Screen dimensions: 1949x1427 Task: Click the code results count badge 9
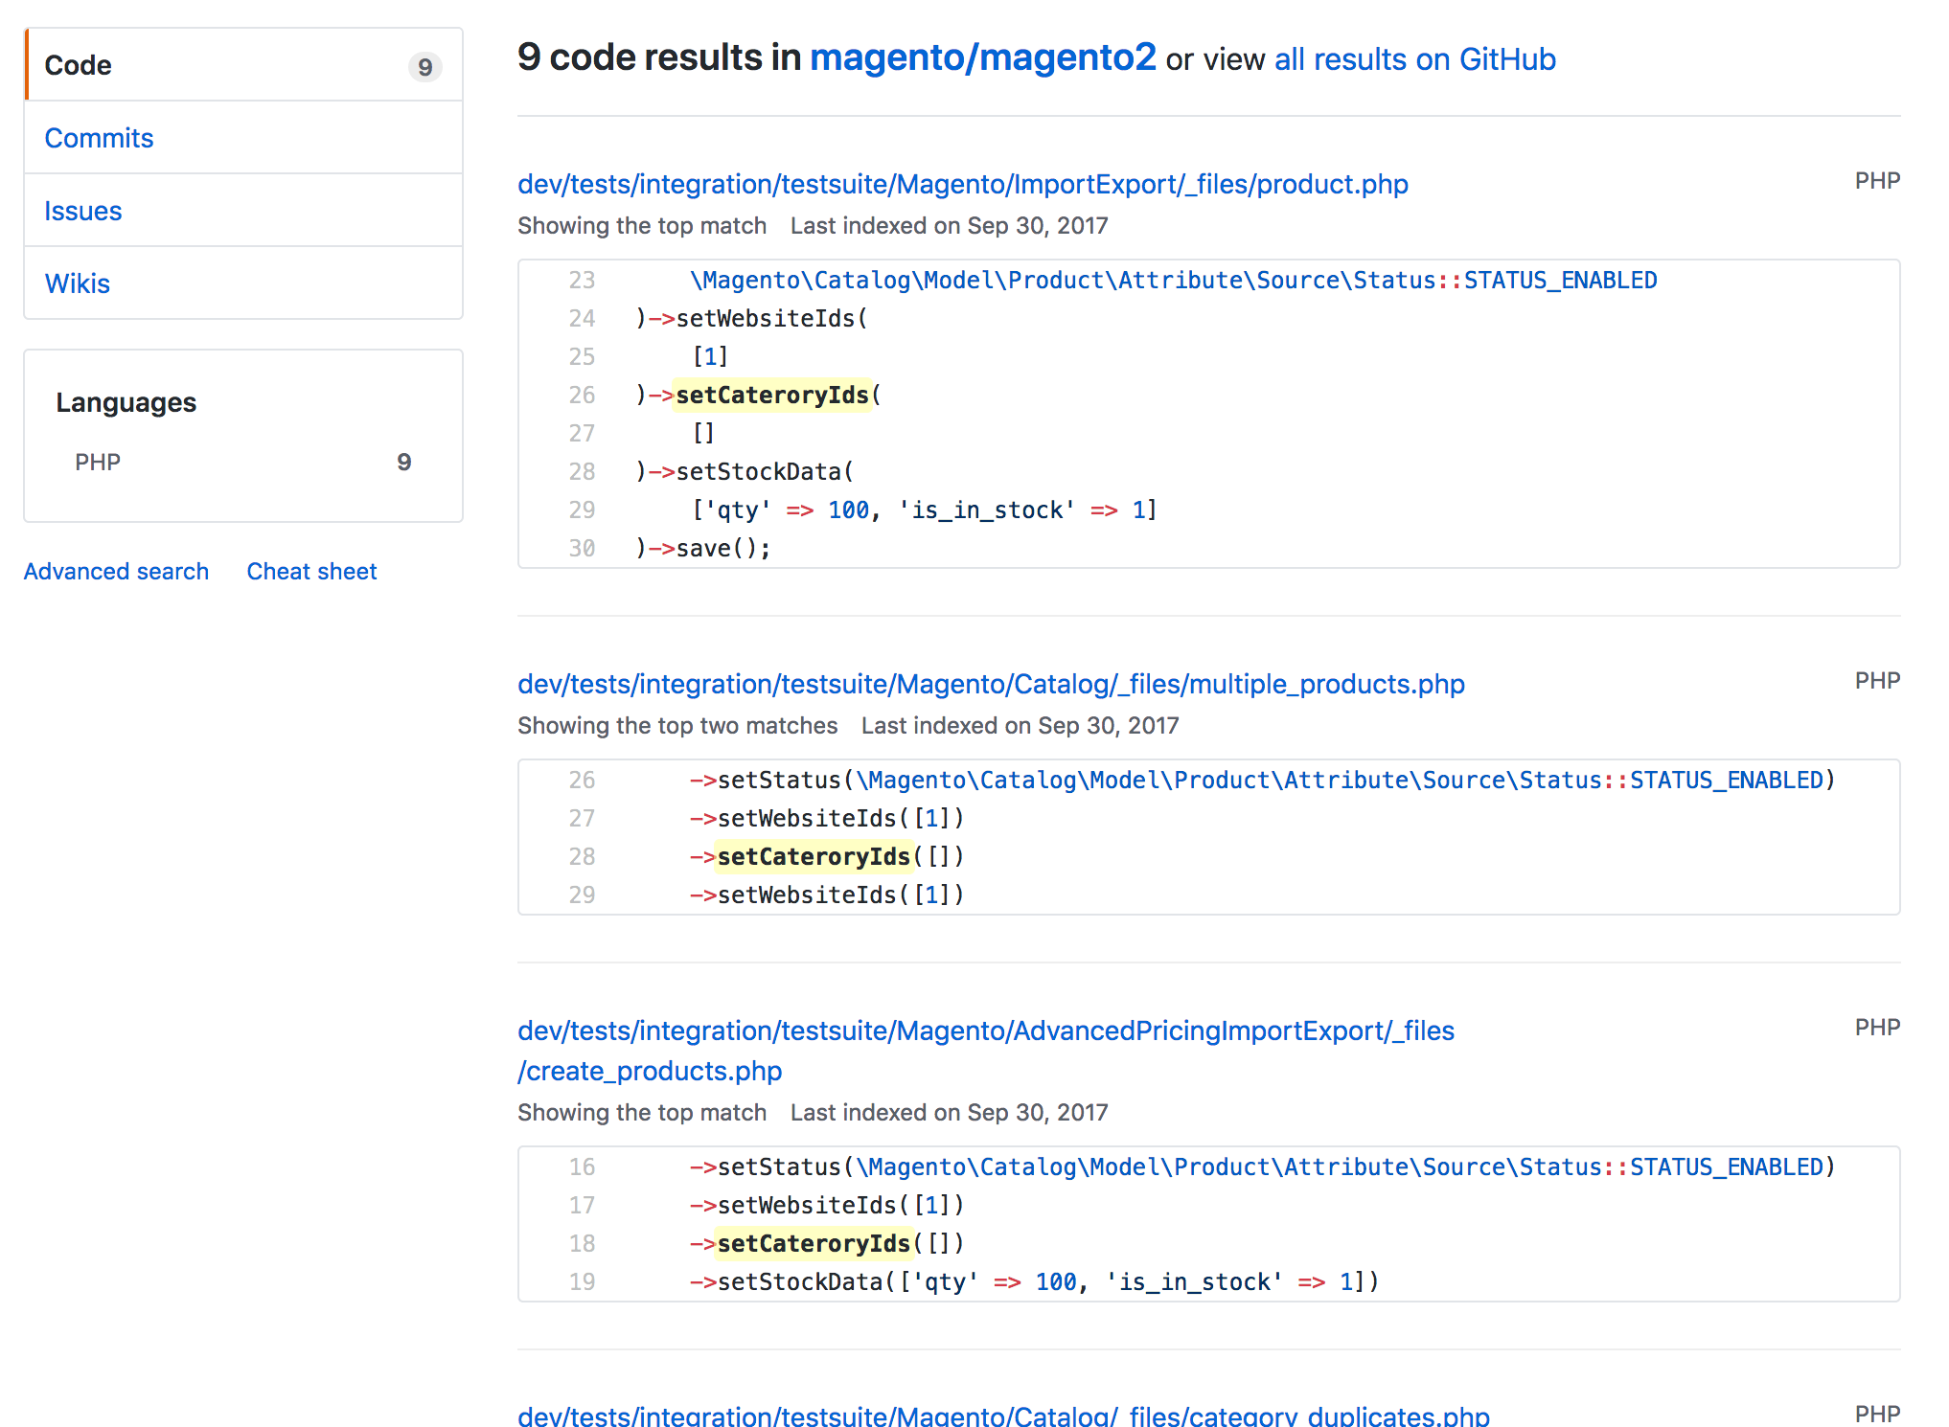click(x=424, y=67)
